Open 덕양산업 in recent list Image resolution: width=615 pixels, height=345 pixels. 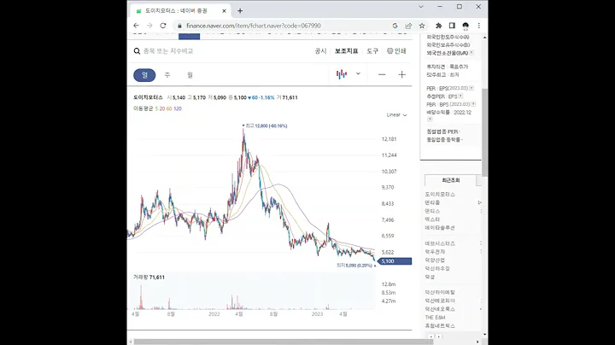435,260
